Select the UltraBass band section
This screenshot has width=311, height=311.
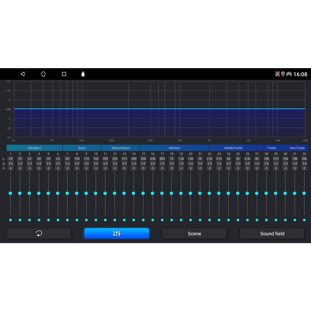(x=34, y=148)
